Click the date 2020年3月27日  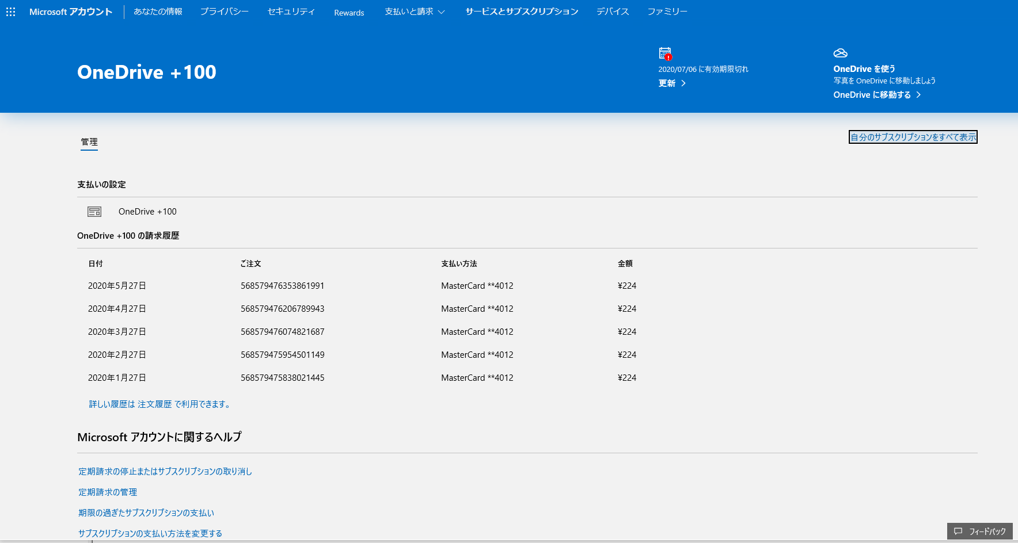pos(117,332)
